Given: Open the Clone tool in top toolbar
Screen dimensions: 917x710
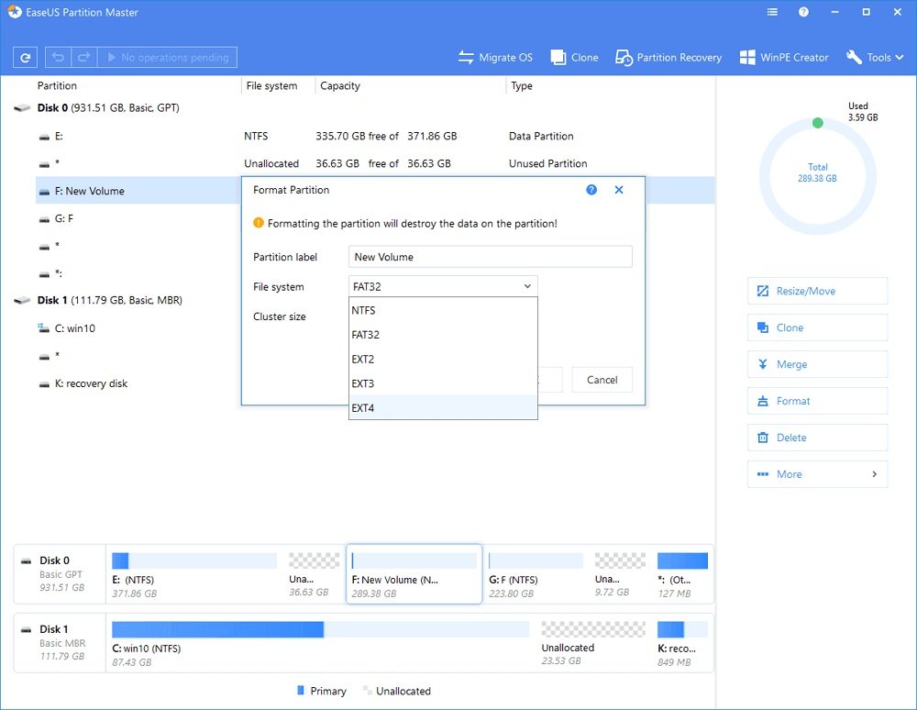Looking at the screenshot, I should [x=574, y=57].
